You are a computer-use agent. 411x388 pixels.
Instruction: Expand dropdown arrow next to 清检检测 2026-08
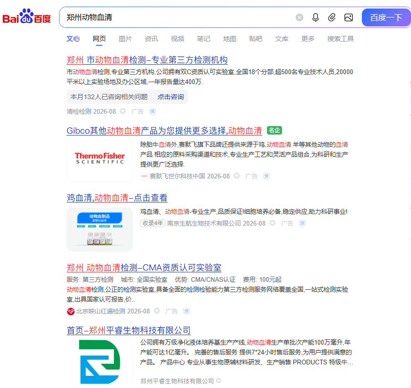tap(123, 111)
